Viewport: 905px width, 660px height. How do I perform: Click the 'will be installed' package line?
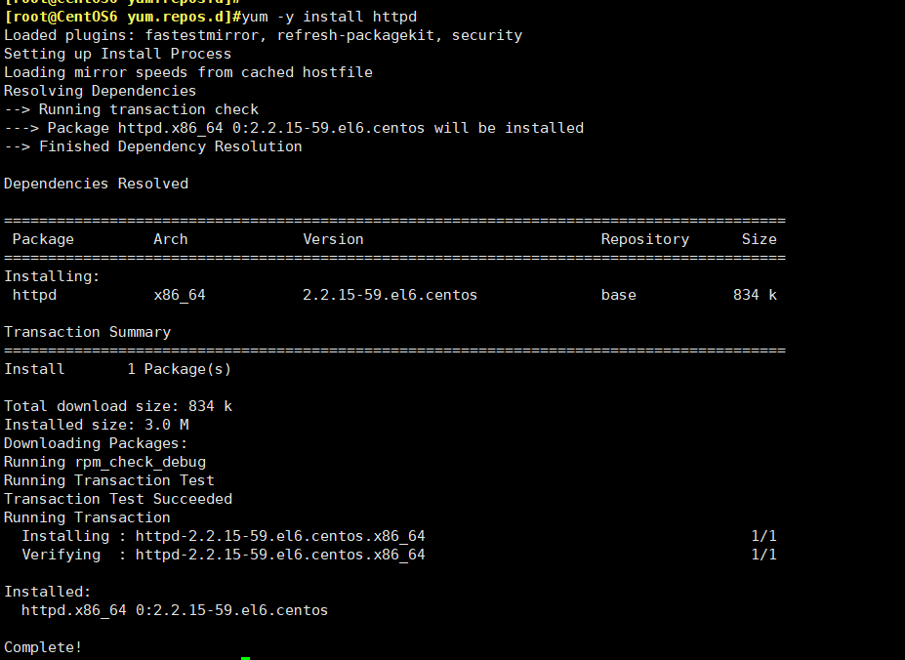coord(294,128)
